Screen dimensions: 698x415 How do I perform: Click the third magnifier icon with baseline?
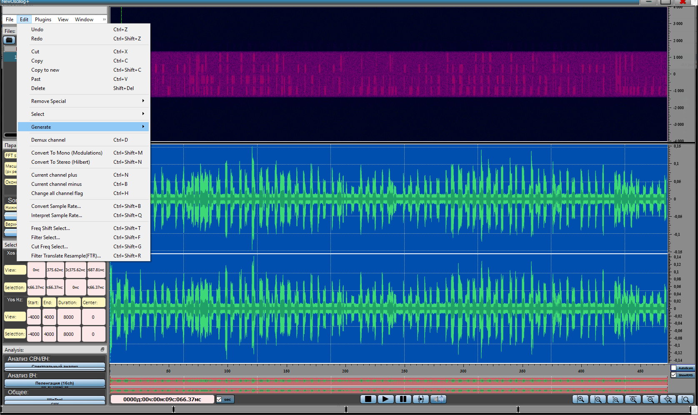[615, 399]
